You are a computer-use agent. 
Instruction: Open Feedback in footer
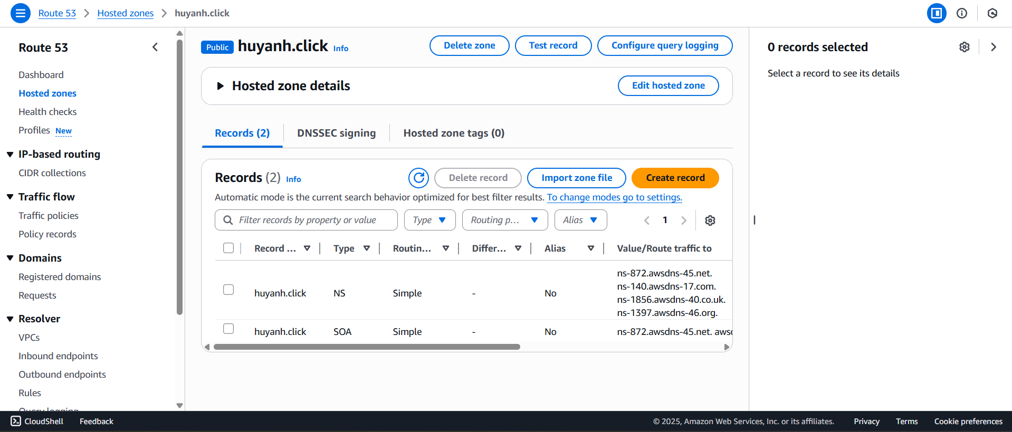tap(97, 421)
